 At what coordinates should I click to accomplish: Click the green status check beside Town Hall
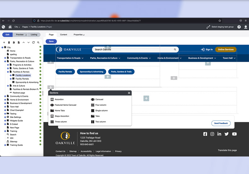point(40,107)
